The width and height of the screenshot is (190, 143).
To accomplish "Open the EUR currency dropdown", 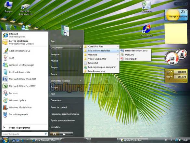I will [169, 72].
